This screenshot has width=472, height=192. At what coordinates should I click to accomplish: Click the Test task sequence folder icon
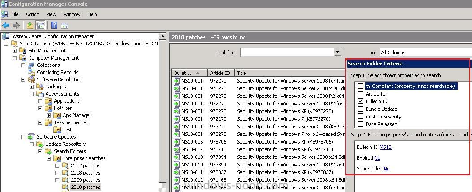[57, 130]
